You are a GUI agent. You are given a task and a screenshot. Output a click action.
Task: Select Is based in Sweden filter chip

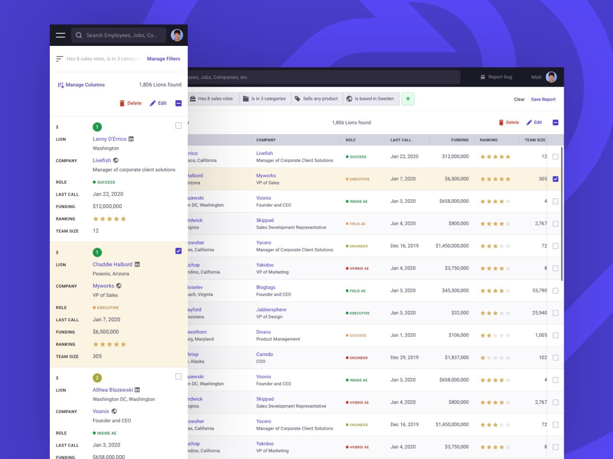pos(371,99)
